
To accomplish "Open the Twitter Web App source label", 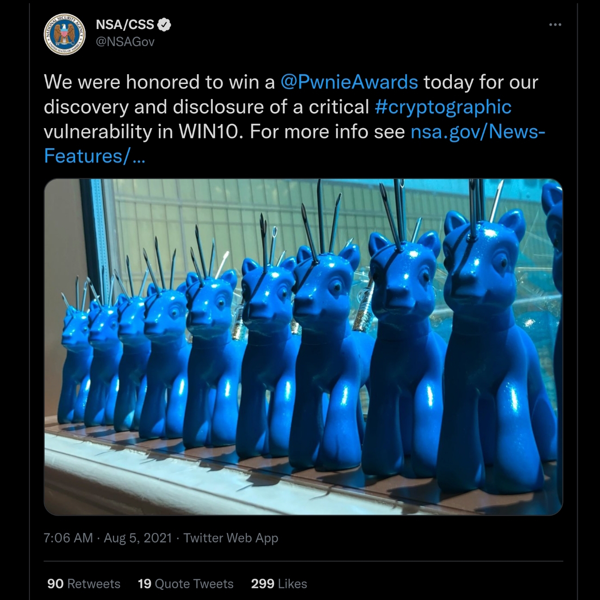I will [x=231, y=538].
